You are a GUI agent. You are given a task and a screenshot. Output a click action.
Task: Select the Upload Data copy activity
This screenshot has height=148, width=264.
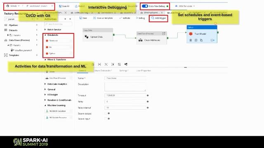(98, 35)
